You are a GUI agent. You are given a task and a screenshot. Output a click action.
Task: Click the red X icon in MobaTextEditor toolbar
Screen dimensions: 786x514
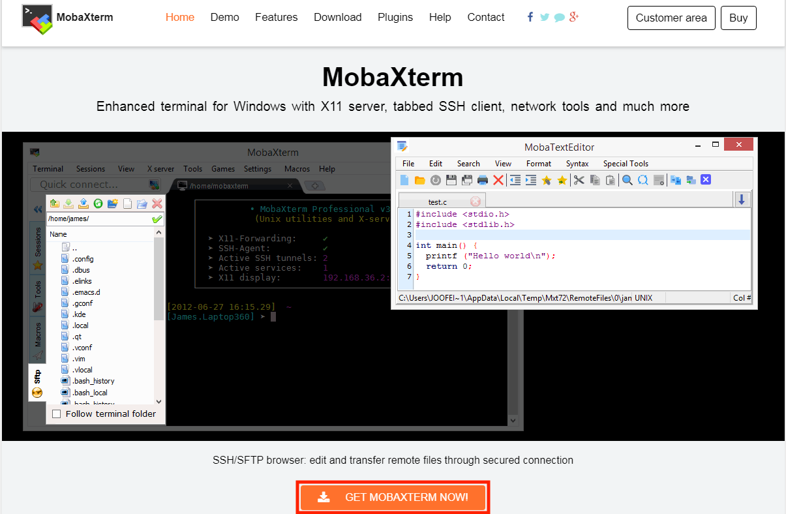coord(498,180)
